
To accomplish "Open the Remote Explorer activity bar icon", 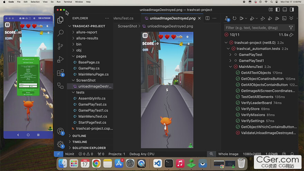I will coord(60,86).
